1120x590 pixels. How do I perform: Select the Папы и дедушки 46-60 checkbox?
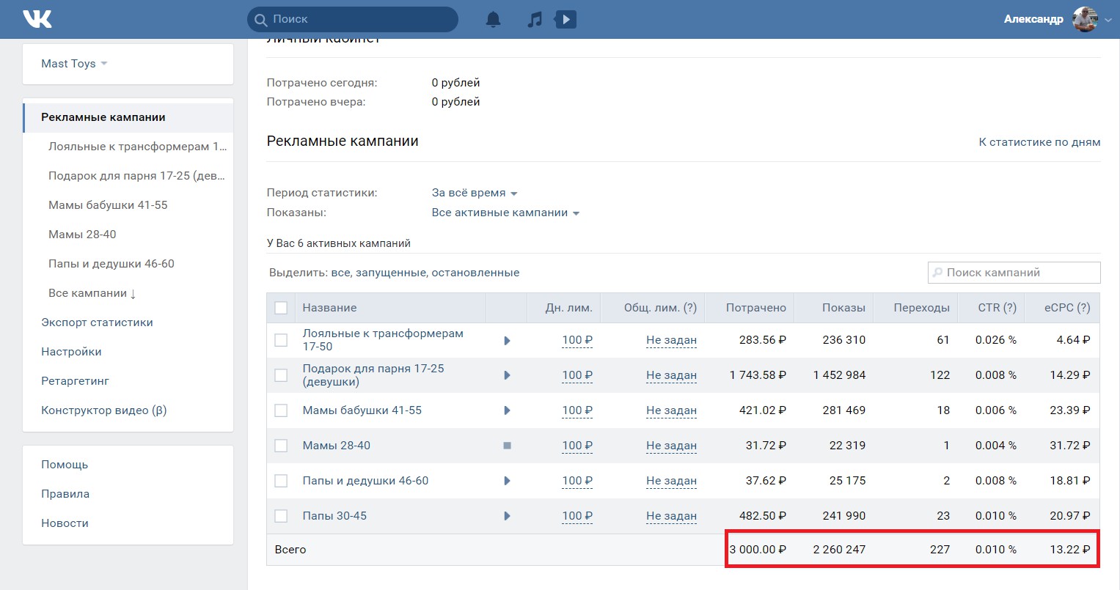click(281, 481)
